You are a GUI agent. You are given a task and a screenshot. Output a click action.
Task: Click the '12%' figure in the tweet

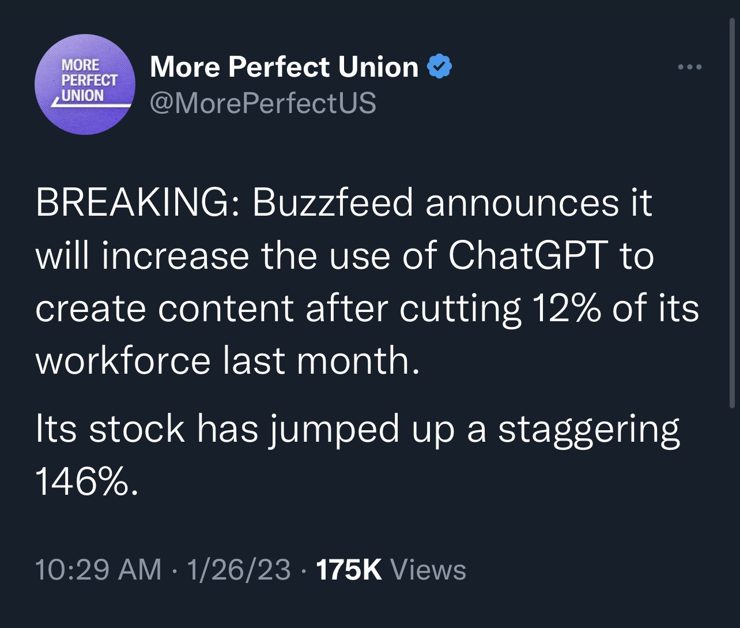(567, 308)
